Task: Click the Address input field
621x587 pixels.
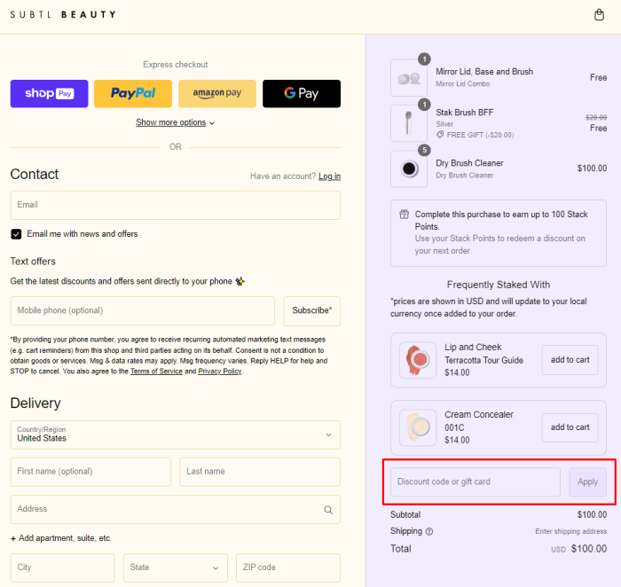Action: [176, 509]
